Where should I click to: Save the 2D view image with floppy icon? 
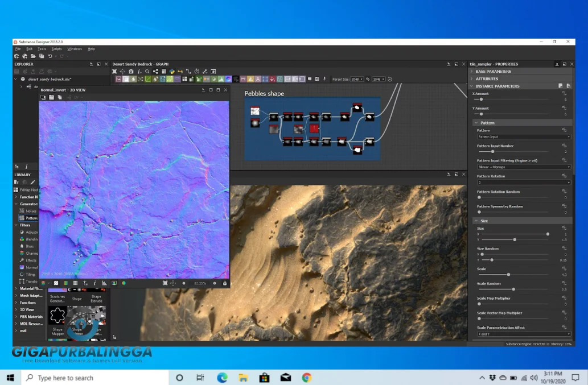(51, 98)
